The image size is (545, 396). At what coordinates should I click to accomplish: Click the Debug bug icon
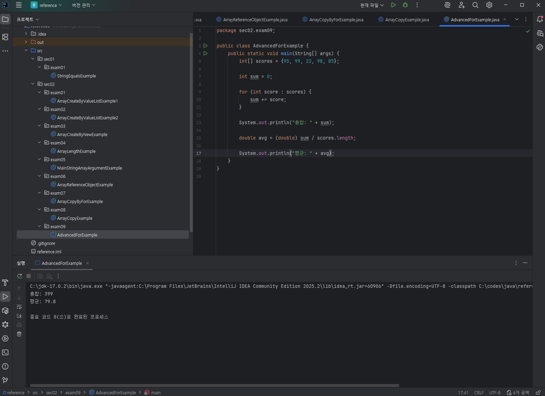pyautogui.click(x=405, y=5)
